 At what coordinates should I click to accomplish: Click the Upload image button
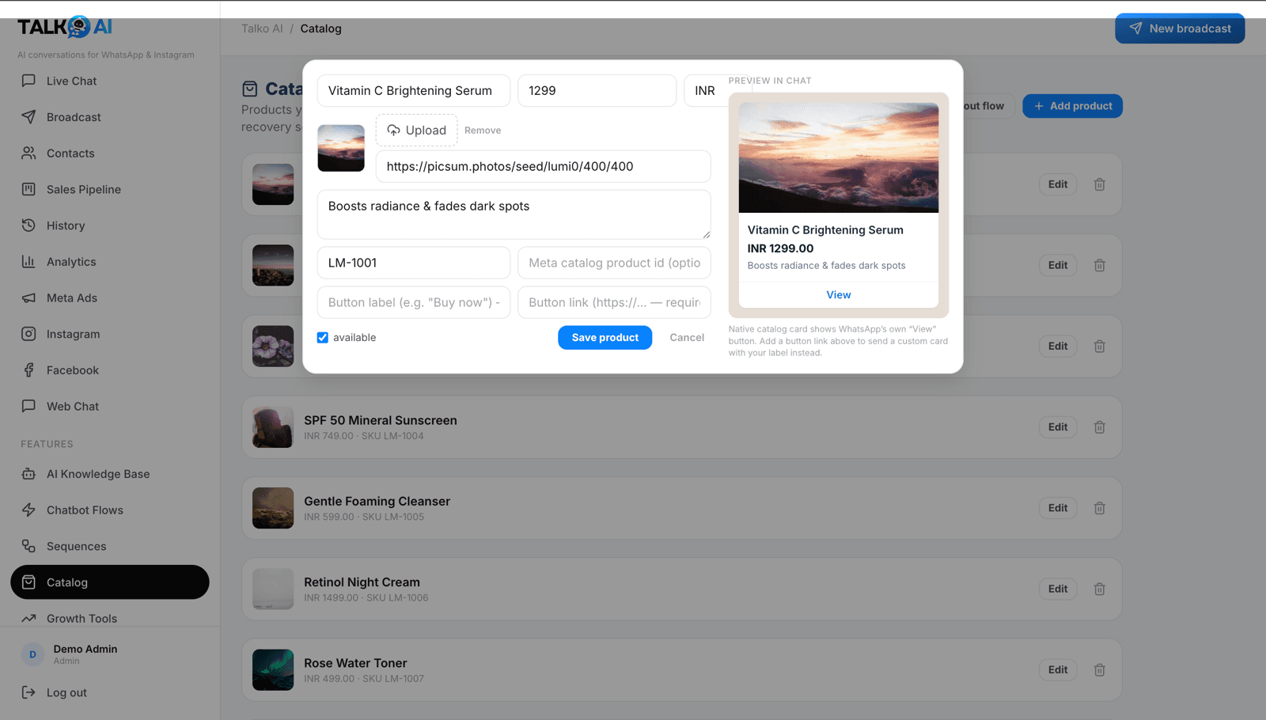tap(417, 131)
